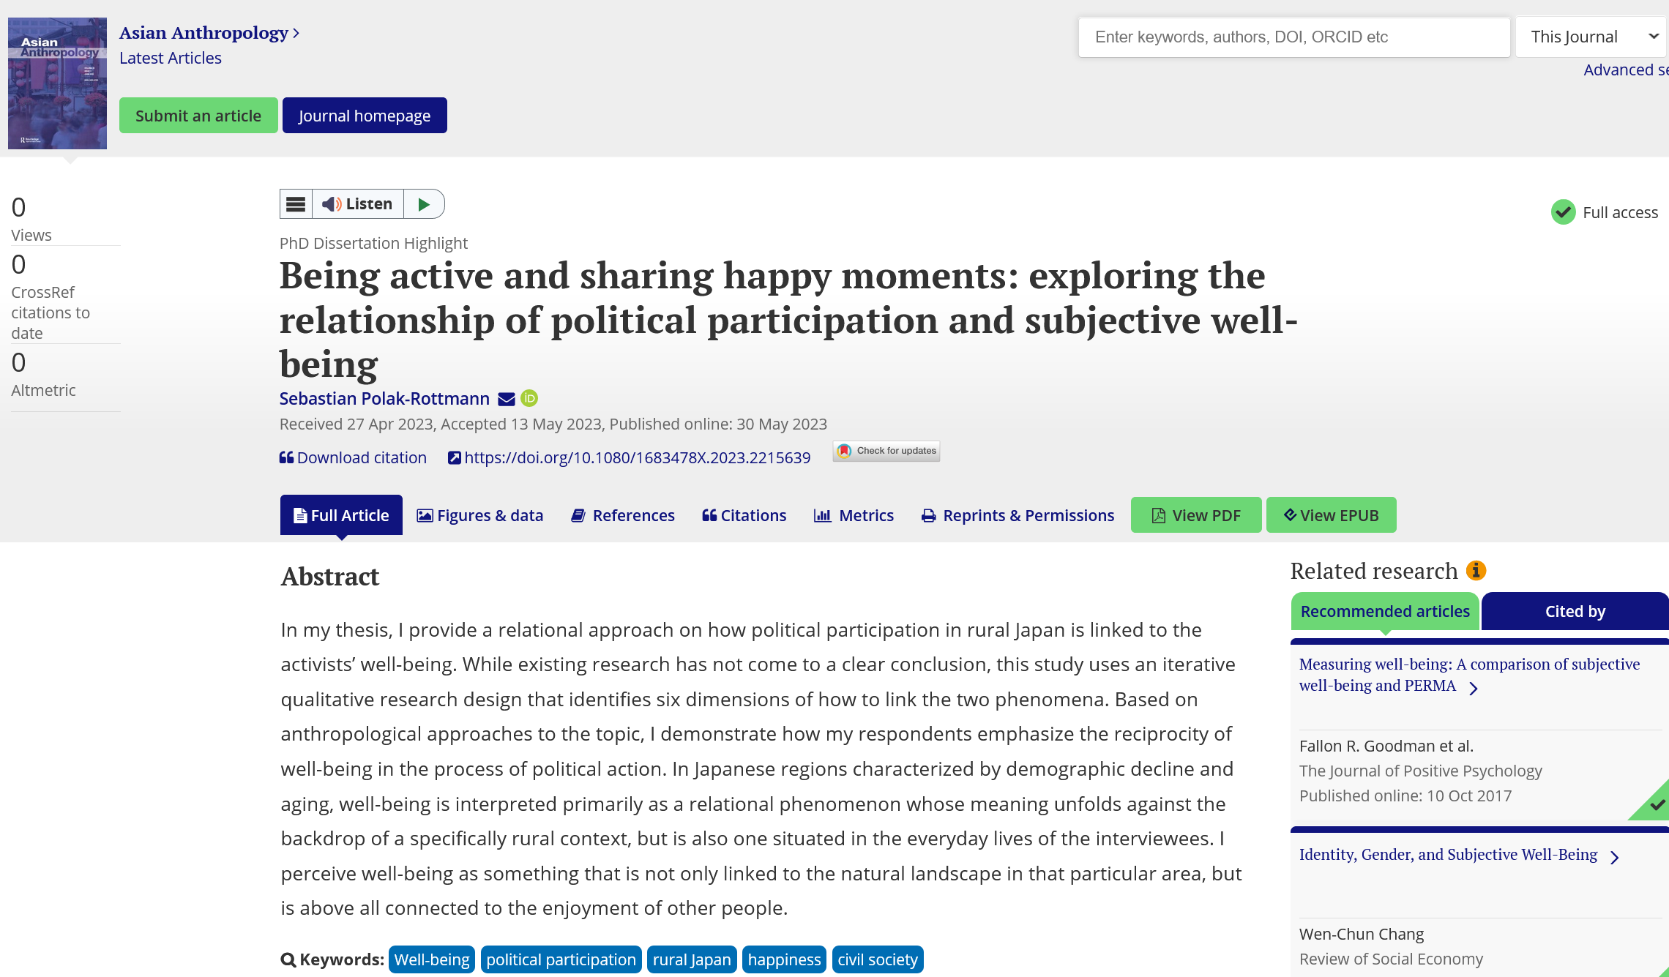
Task: Switch to the Cited by tab
Action: pyautogui.click(x=1575, y=611)
